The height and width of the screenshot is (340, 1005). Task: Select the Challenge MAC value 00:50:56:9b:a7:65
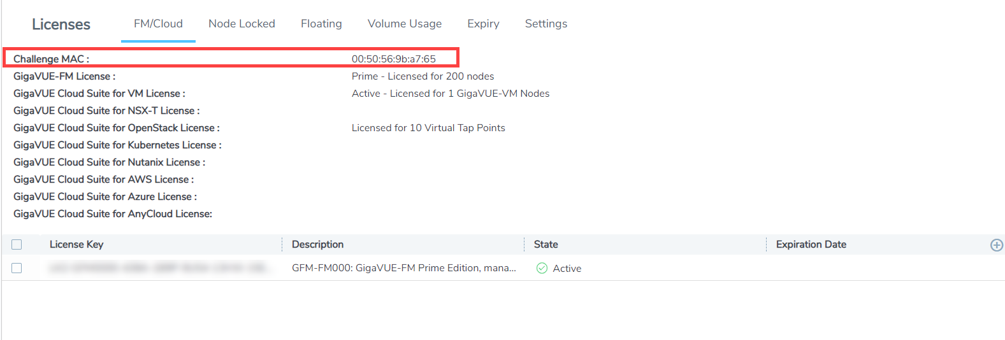coord(394,59)
